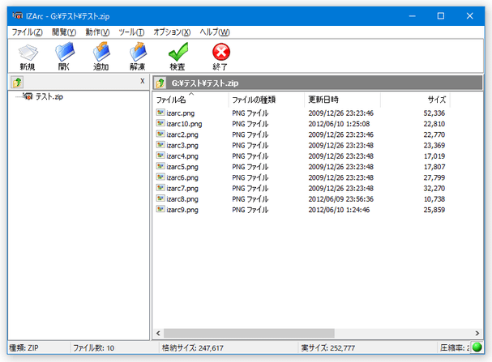Maximize the IZArc window
492x362 pixels.
point(441,16)
